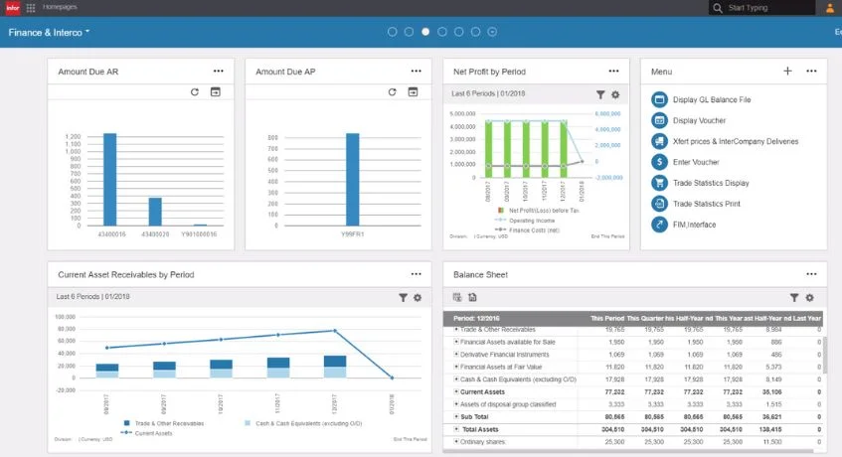
Task: Open the Homepages menu item
Action: coord(60,7)
